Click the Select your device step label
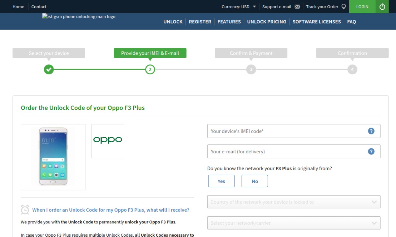 (x=49, y=53)
